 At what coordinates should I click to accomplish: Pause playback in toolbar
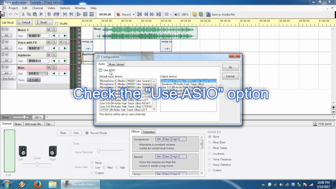pos(85,14)
